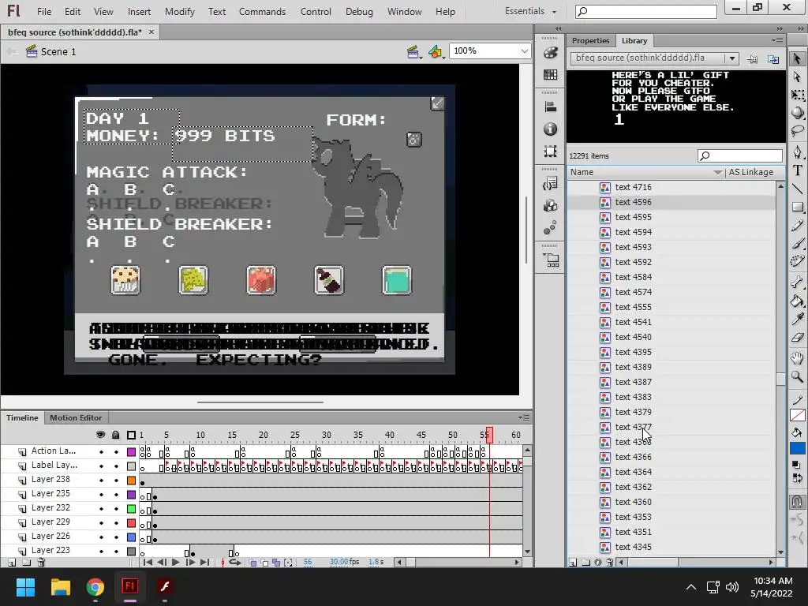Open the Library panel options menu

[x=777, y=40]
